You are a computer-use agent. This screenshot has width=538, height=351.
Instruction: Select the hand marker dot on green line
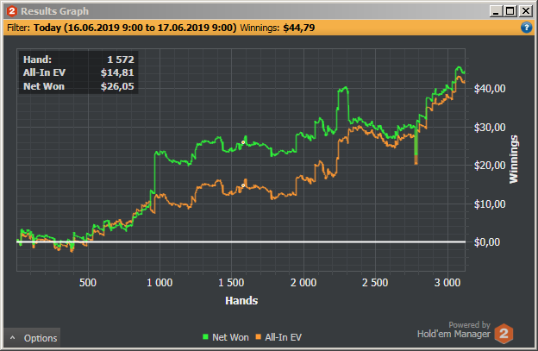pos(243,142)
